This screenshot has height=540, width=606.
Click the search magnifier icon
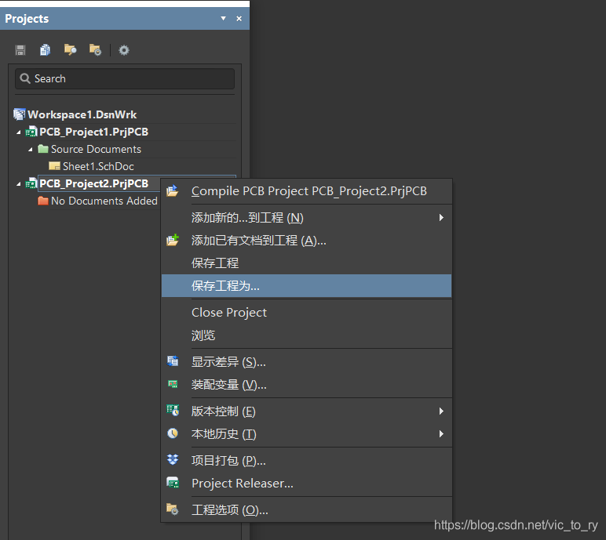(25, 78)
